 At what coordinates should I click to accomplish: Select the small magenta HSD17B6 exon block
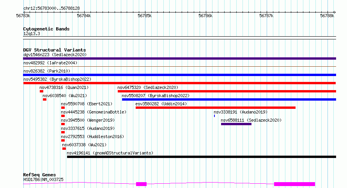[141, 184]
